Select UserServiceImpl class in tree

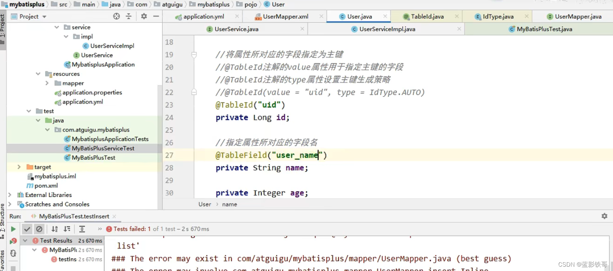pos(108,46)
